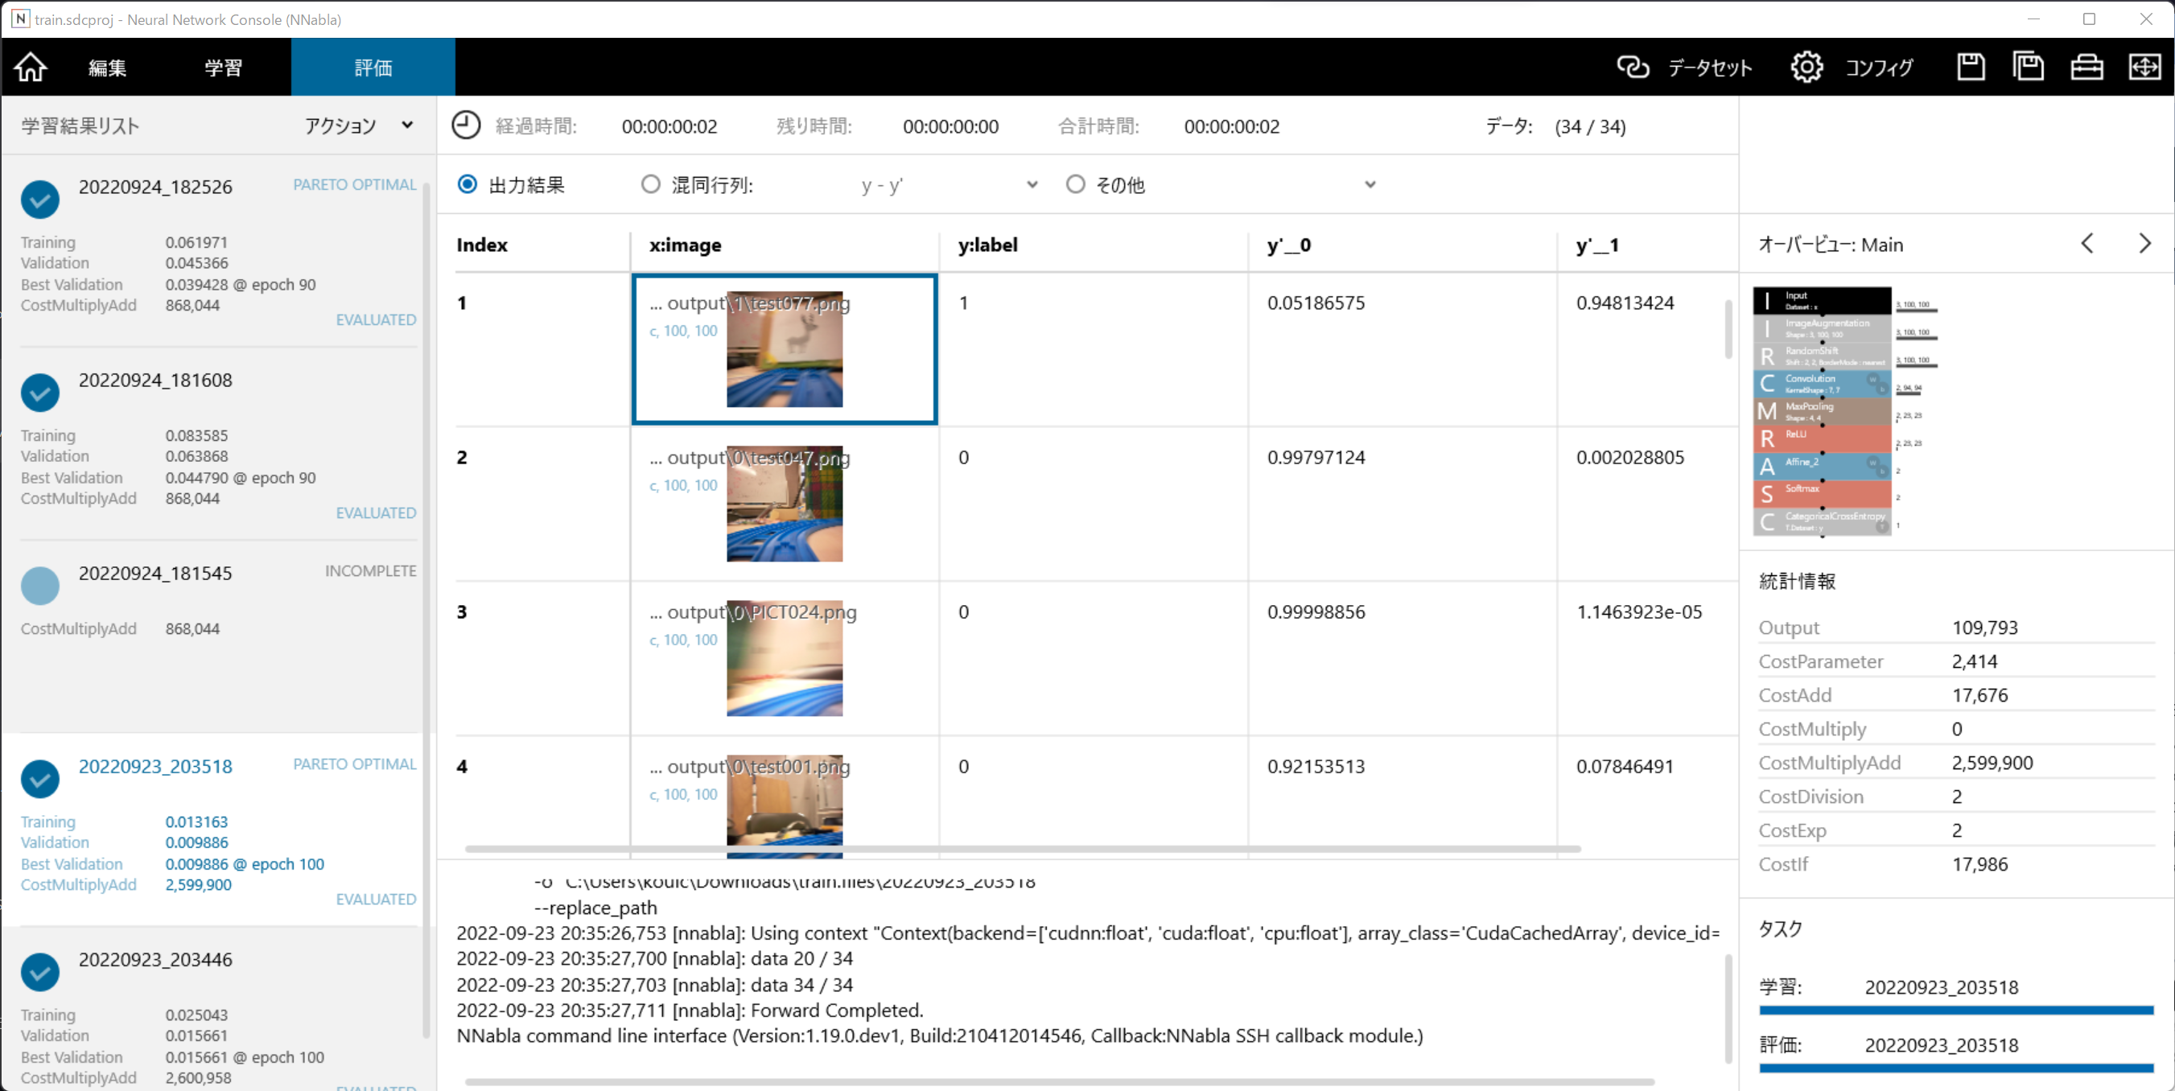The height and width of the screenshot is (1091, 2175).
Task: Open the その他 options dropdown arrow
Action: click(x=1370, y=185)
